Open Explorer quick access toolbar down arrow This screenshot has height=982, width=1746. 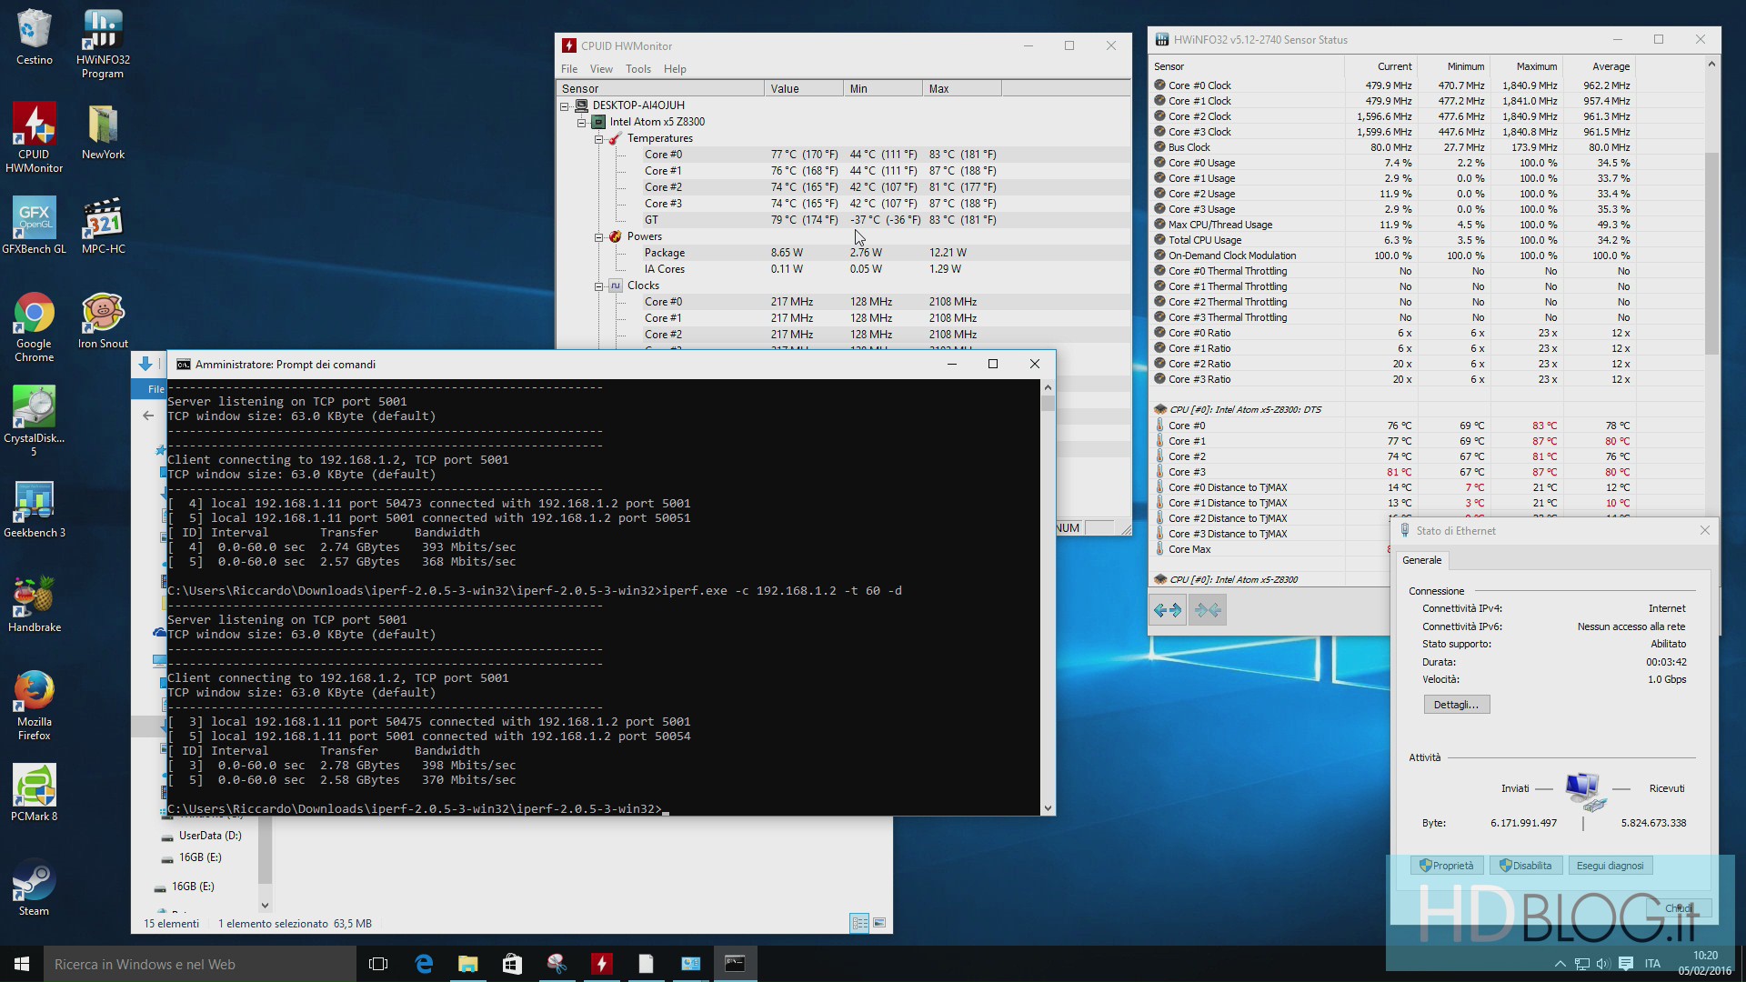tap(145, 365)
